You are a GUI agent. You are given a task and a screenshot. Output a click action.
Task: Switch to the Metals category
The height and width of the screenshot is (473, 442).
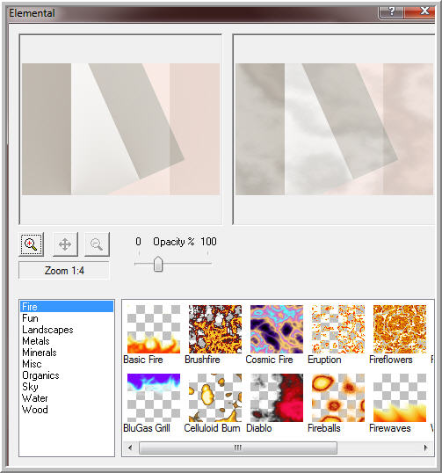pyautogui.click(x=36, y=341)
